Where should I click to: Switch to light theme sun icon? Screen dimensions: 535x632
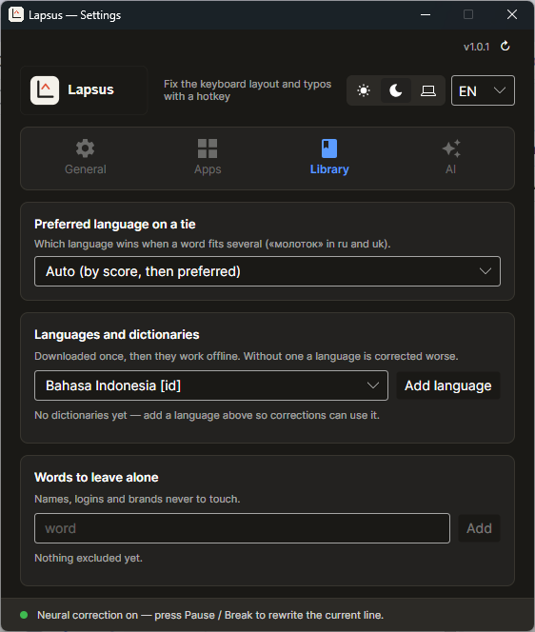[364, 90]
